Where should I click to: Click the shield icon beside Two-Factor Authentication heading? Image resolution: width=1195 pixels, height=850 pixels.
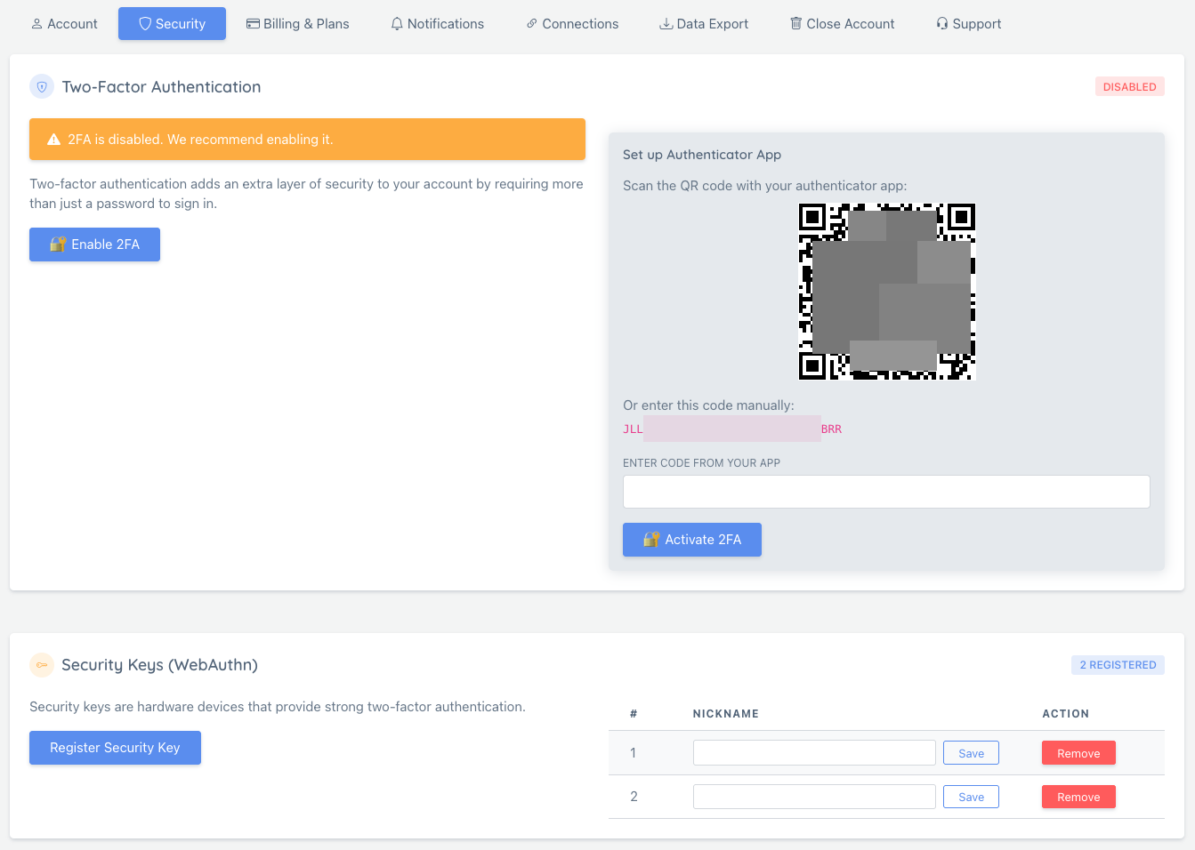point(42,86)
